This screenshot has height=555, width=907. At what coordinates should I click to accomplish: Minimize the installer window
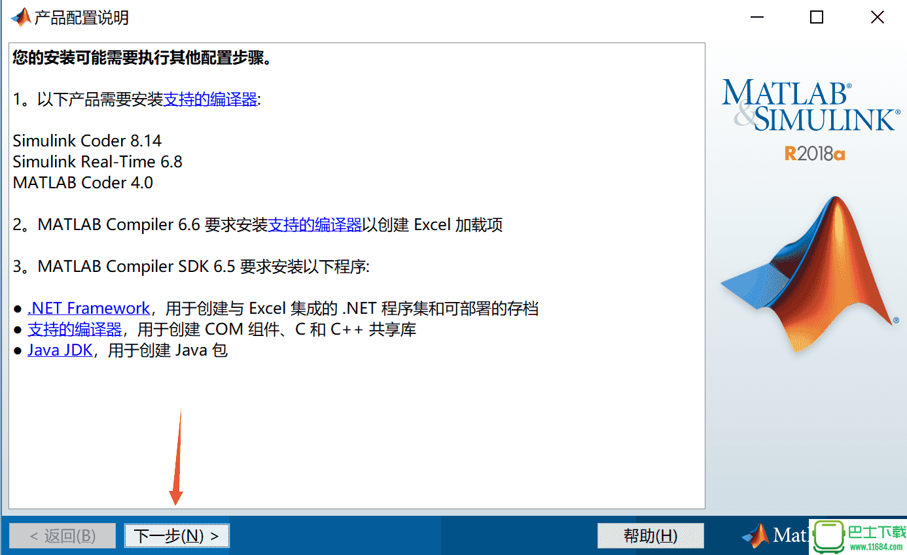pyautogui.click(x=756, y=18)
